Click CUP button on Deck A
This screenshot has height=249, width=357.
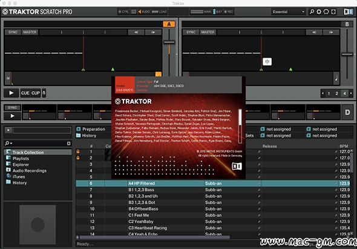pos(36,93)
